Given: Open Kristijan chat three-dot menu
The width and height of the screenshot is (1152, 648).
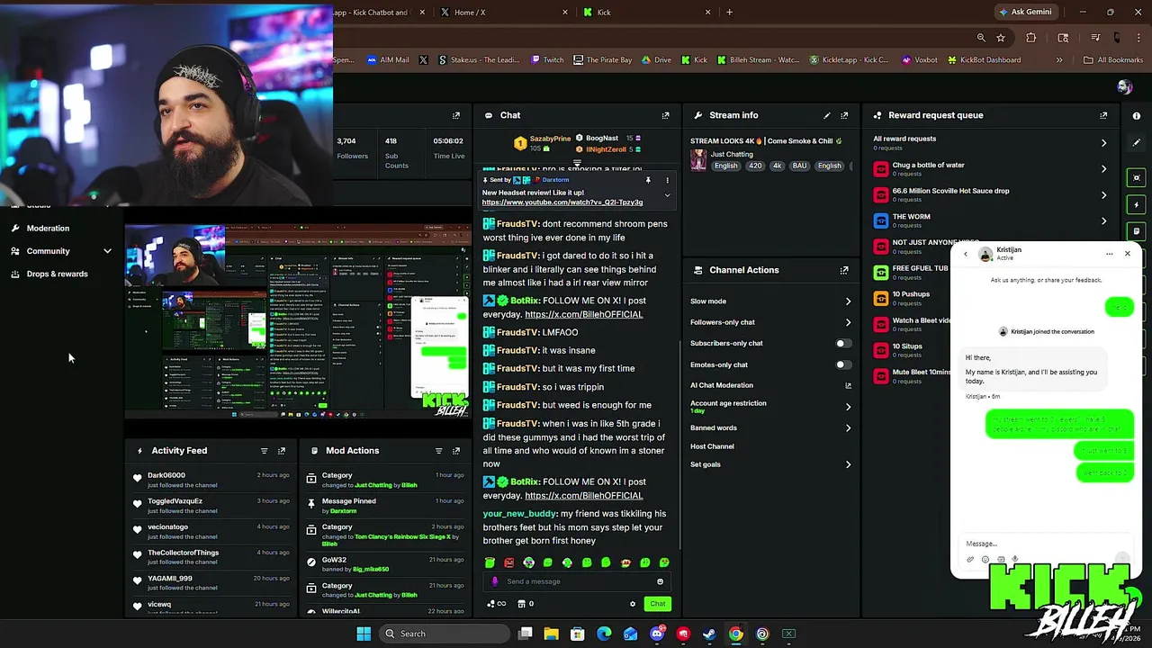Looking at the screenshot, I should (x=1110, y=254).
